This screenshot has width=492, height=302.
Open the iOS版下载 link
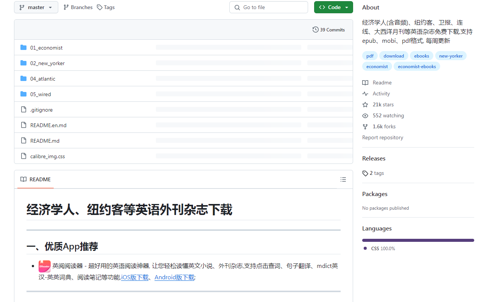(x=135, y=277)
